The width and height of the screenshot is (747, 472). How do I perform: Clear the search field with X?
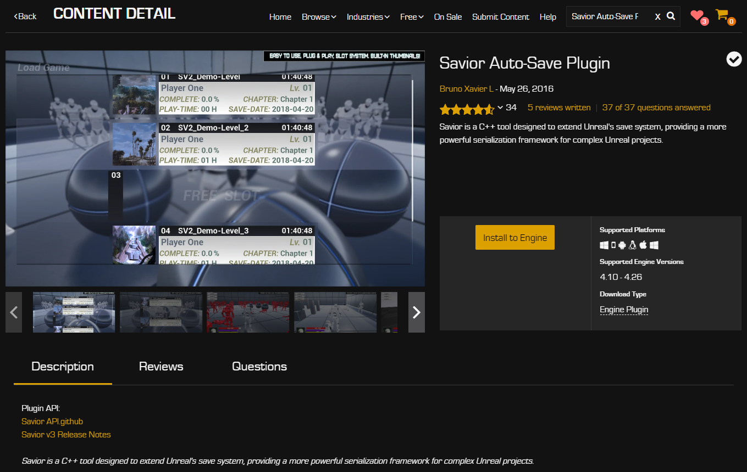(657, 17)
